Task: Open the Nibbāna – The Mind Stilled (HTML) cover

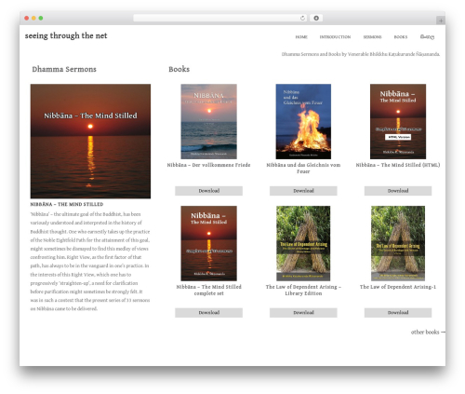Action: (398, 121)
